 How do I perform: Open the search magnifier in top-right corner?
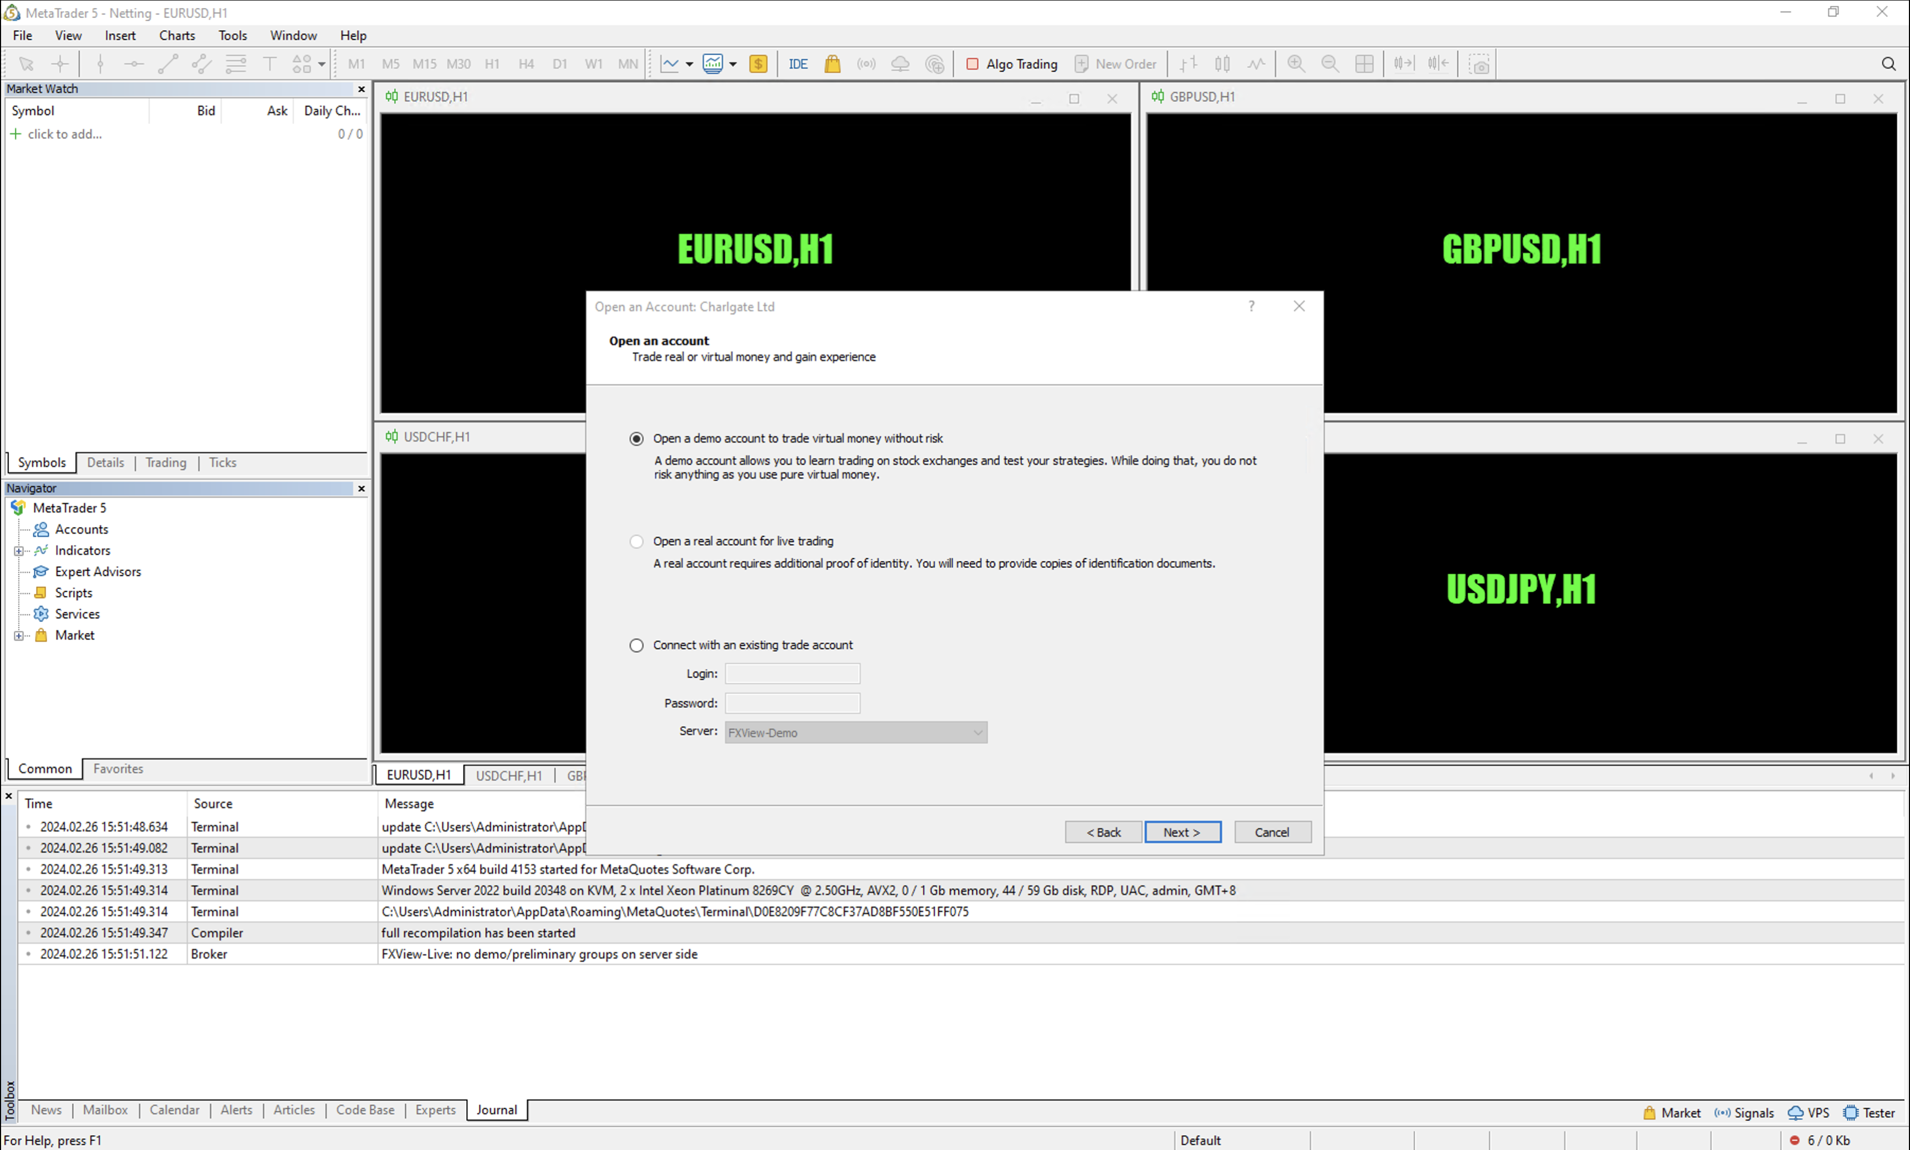click(x=1889, y=64)
